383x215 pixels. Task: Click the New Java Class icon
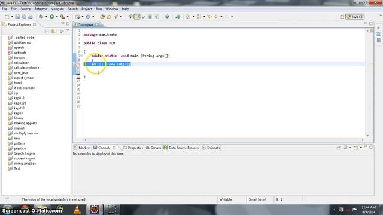click(x=77, y=17)
